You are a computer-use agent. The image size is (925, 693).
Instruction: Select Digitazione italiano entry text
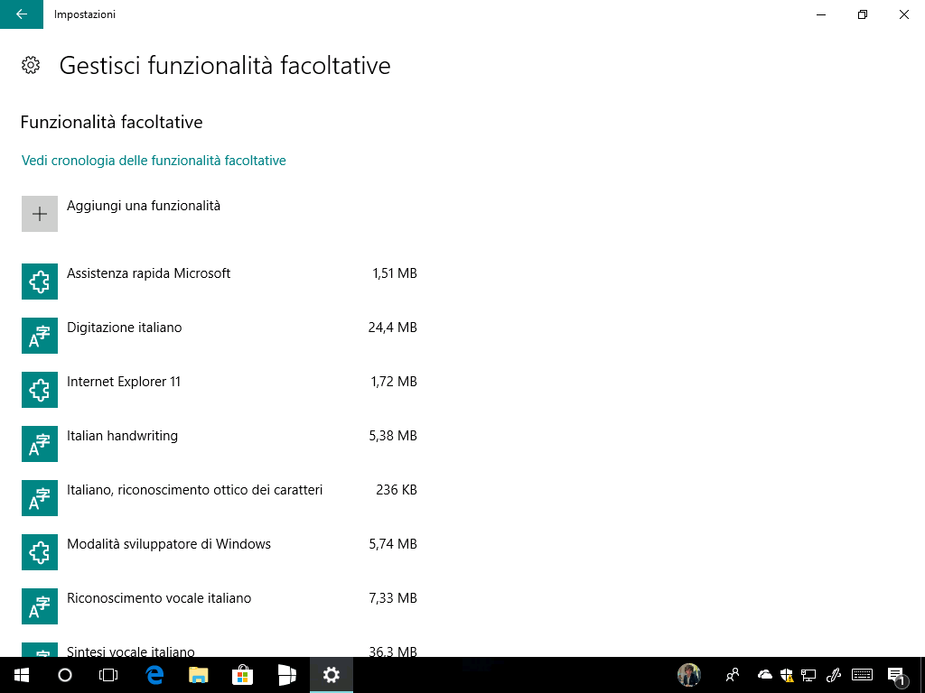click(125, 328)
